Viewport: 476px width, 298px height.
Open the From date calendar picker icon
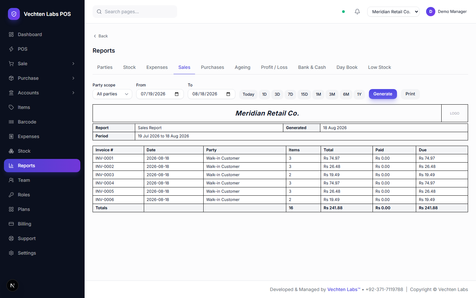(x=177, y=94)
